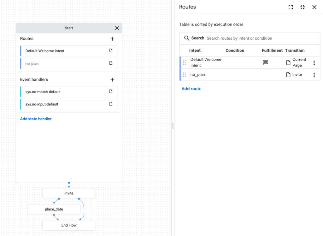Screen dimensions: 323x236
Task: Click page icon on no_plan route card
Action: click(x=111, y=63)
